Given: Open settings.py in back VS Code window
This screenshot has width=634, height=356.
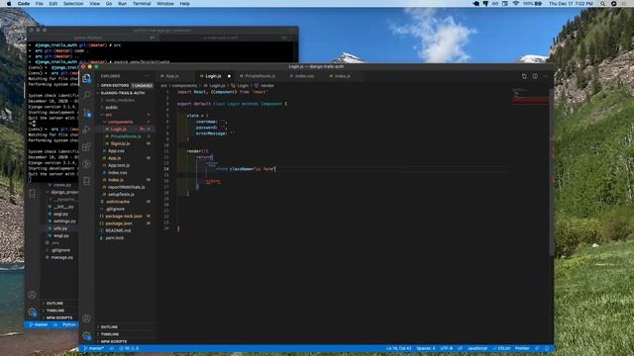Looking at the screenshot, I should [x=64, y=222].
